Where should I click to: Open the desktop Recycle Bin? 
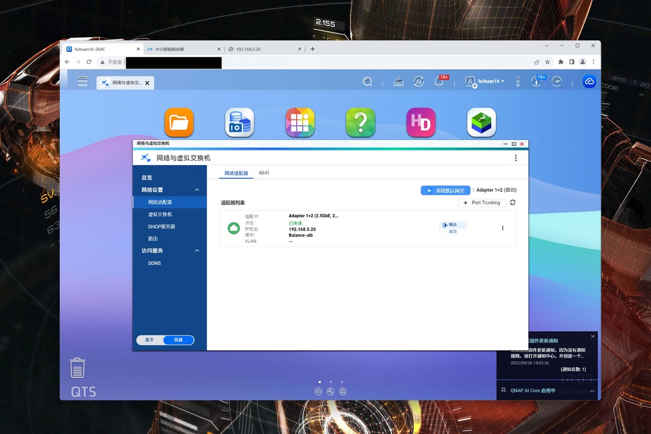point(77,368)
